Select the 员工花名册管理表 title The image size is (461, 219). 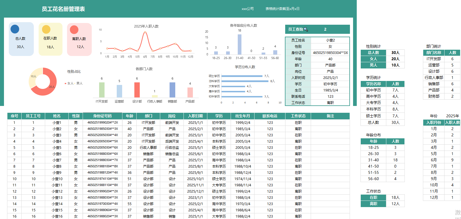tap(63, 9)
